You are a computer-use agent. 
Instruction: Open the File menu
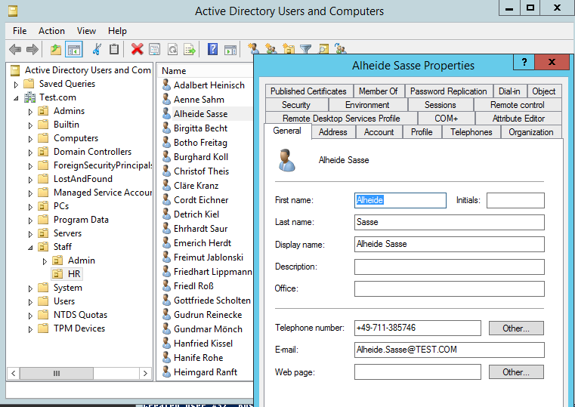click(20, 31)
